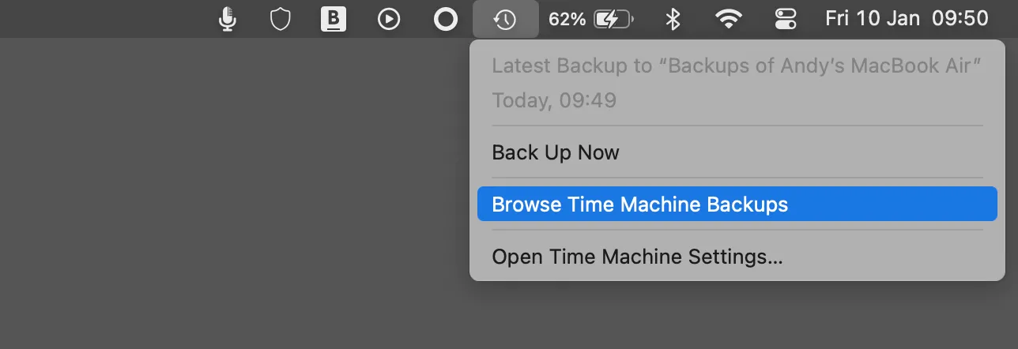The width and height of the screenshot is (1018, 349).
Task: Click the thick ring circle icon
Action: [446, 19]
